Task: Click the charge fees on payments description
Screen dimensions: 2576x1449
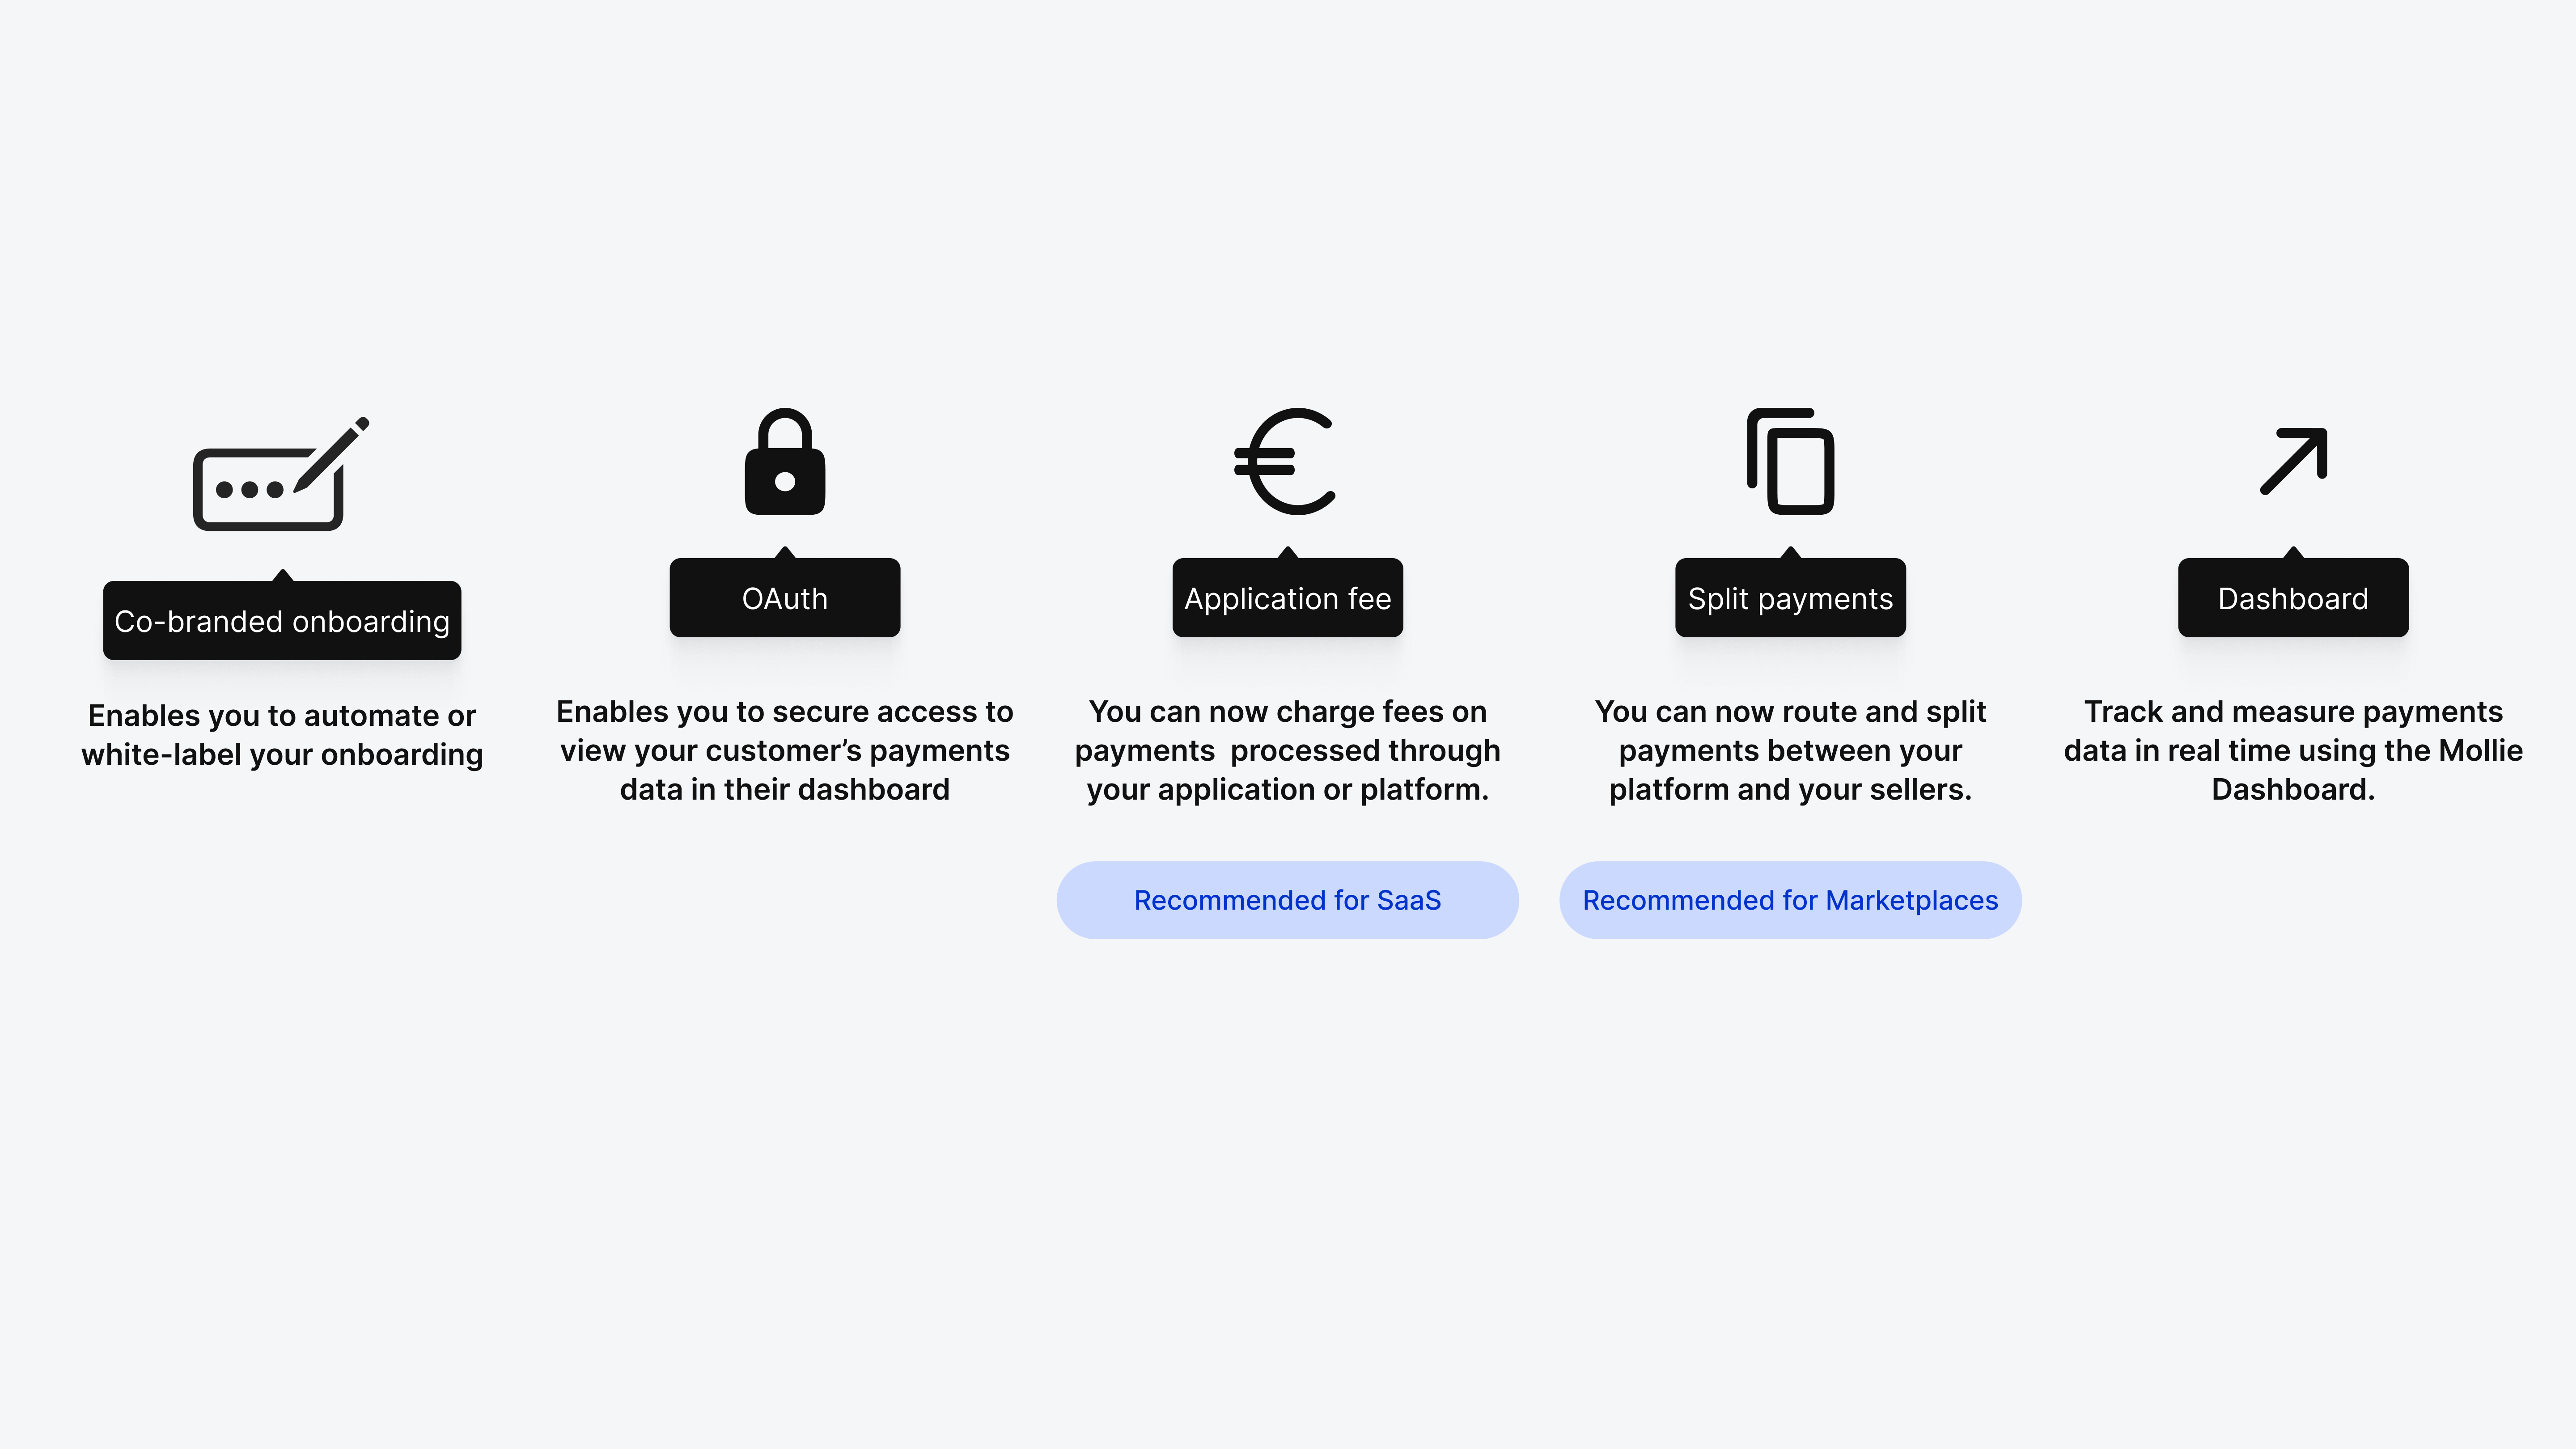Action: pos(1288,750)
